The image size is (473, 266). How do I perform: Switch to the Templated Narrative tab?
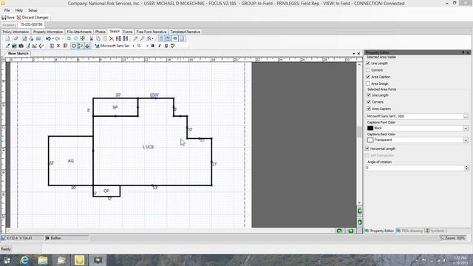pos(185,32)
